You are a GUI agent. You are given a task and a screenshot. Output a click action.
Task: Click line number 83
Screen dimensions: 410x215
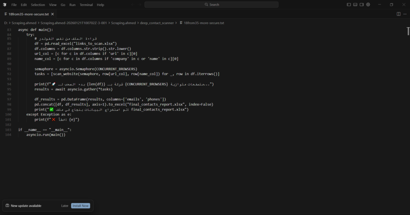(x=9, y=30)
